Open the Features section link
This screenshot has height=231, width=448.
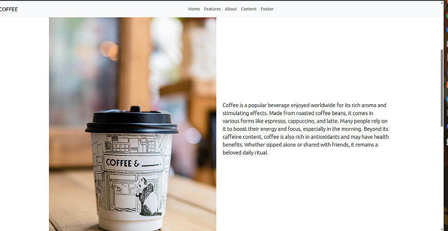212,9
